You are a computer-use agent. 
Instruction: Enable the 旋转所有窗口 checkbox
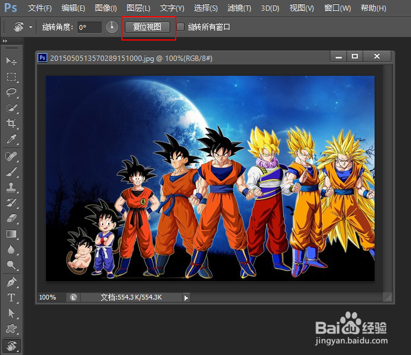(180, 27)
